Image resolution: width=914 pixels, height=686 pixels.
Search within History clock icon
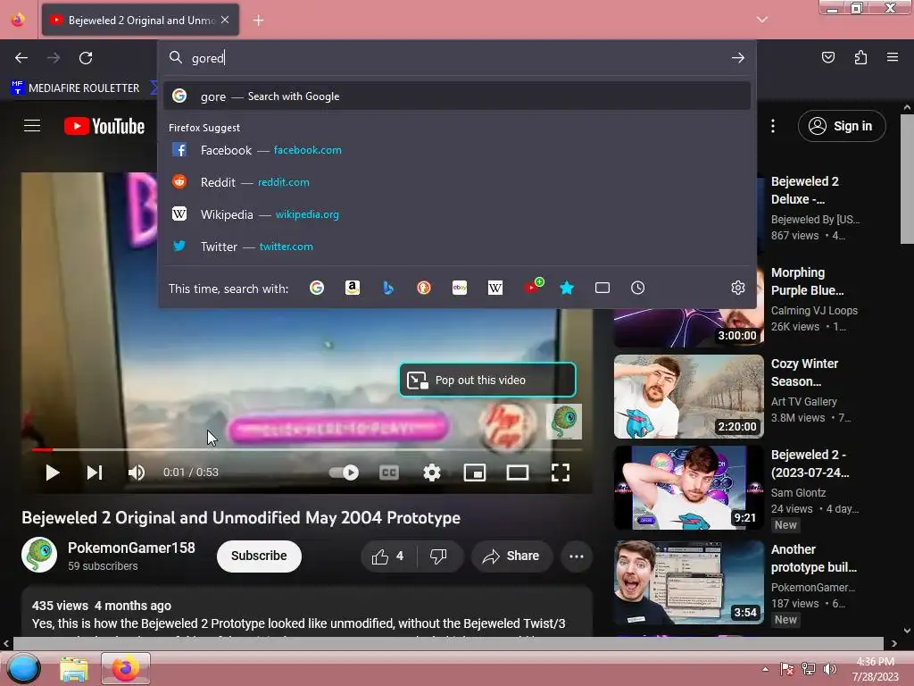637,288
